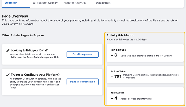Viewport: 186px width, 107px height.
Task: Click the paintbrush icon beside Configure your Platform
Action: click(8, 75)
